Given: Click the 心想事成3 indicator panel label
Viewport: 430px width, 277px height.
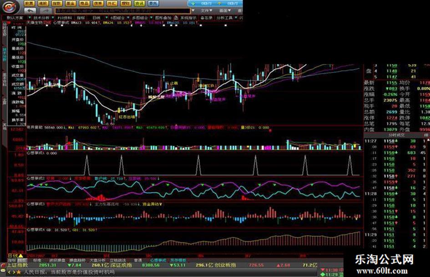Looking at the screenshot, I should (36, 204).
